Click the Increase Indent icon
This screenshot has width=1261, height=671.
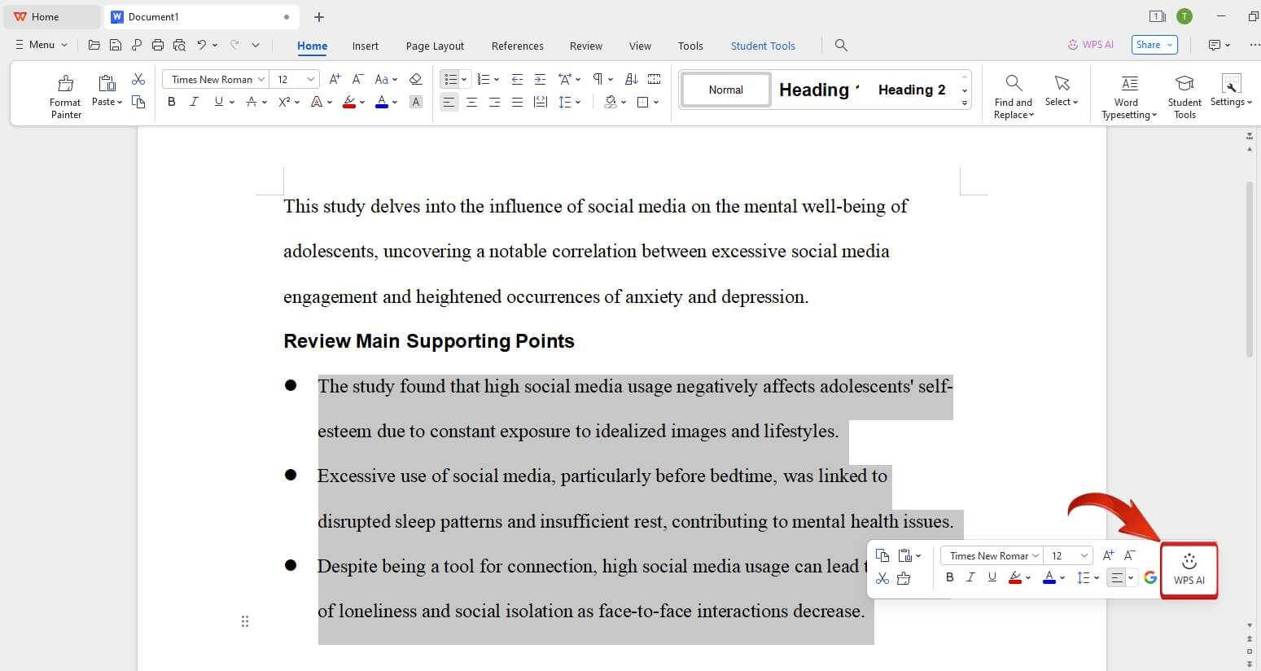(x=540, y=79)
